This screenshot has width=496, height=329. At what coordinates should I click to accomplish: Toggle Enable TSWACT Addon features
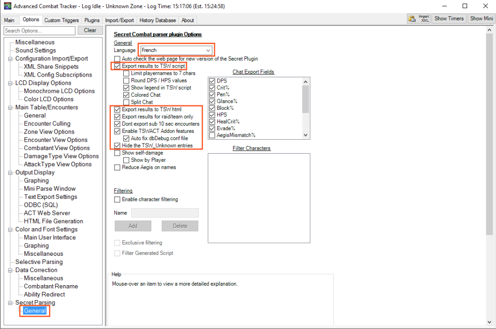(117, 131)
